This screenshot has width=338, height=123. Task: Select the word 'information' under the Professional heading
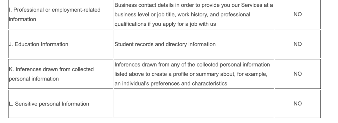[x=23, y=19]
